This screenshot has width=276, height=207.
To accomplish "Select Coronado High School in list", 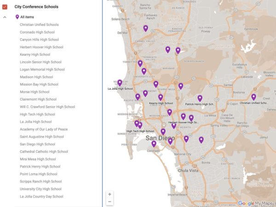I will [x=37, y=32].
